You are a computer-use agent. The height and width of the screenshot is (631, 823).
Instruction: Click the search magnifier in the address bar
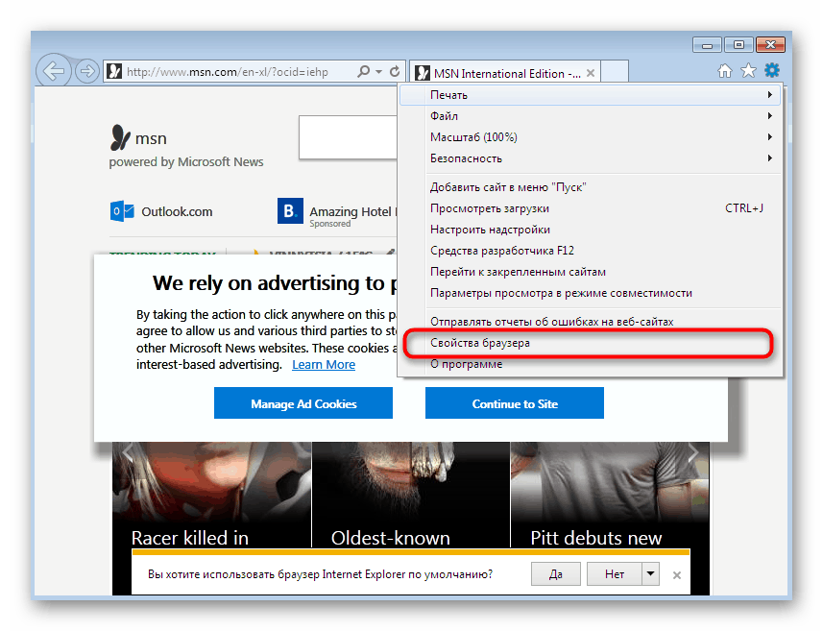coord(365,70)
